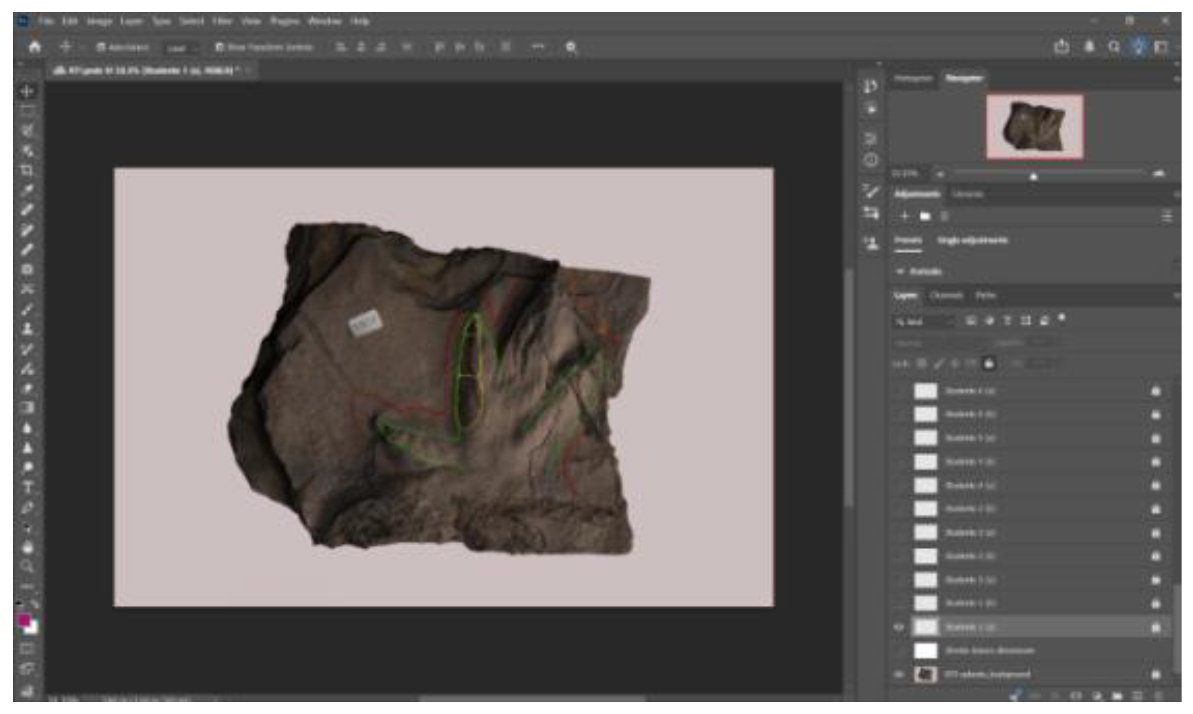
Task: Toggle visibility of the highlighted layer
Action: [x=899, y=627]
